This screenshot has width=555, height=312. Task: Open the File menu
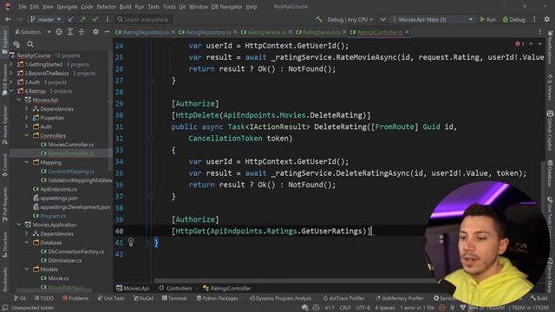click(23, 7)
